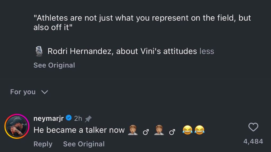Image resolution: width=271 pixels, height=152 pixels.
Task: Collapse the caption using the "less" link
Action: (x=207, y=51)
